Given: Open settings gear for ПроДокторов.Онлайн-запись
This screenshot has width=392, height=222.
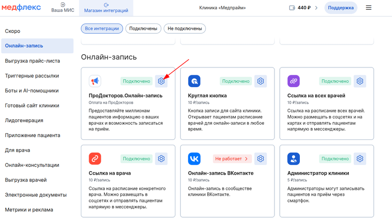Looking at the screenshot, I should [x=161, y=81].
